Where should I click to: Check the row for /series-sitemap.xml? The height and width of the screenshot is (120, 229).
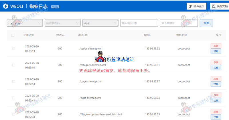tap(13, 49)
